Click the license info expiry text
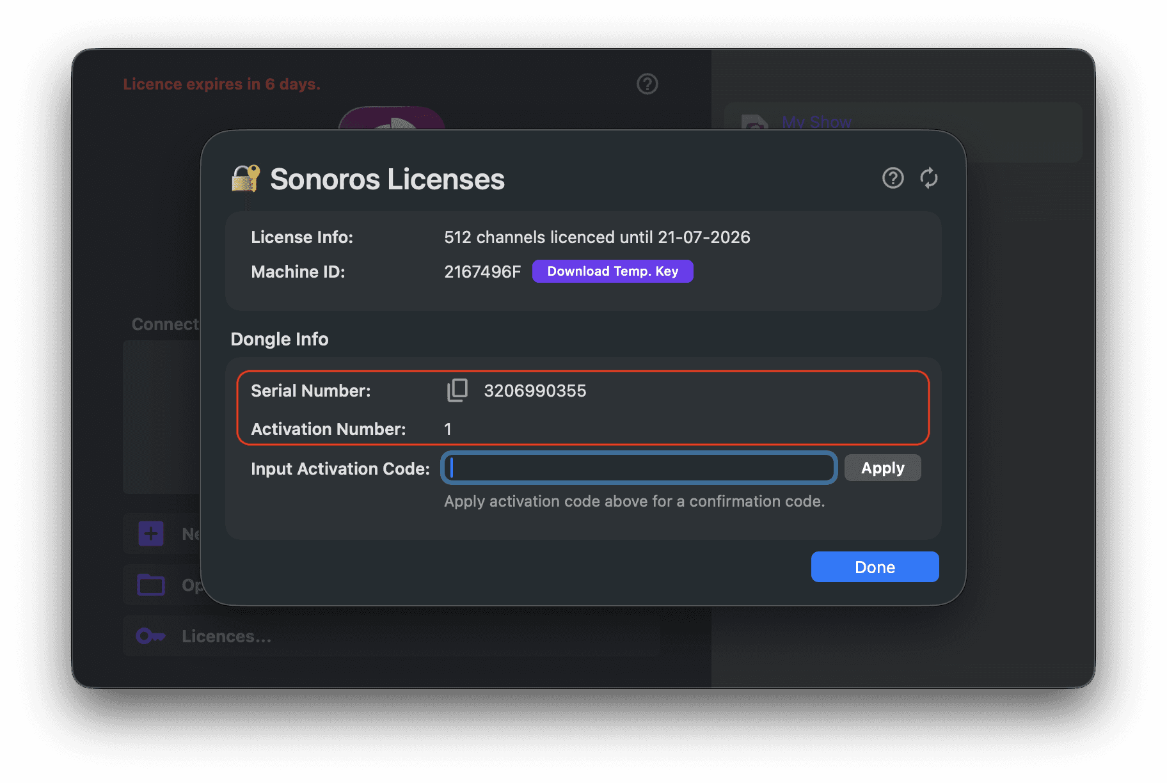1167x783 pixels. (x=597, y=237)
